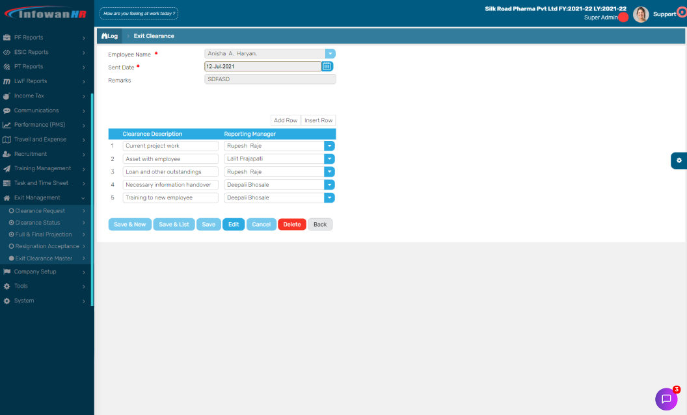Expand manager dropdown for Training to new employee
The image size is (687, 415).
pos(329,197)
